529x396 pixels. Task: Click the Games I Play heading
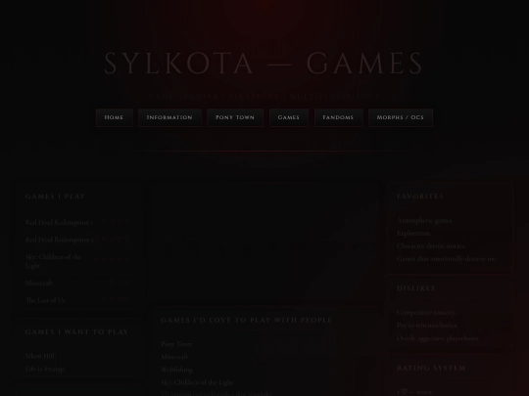[x=55, y=197]
